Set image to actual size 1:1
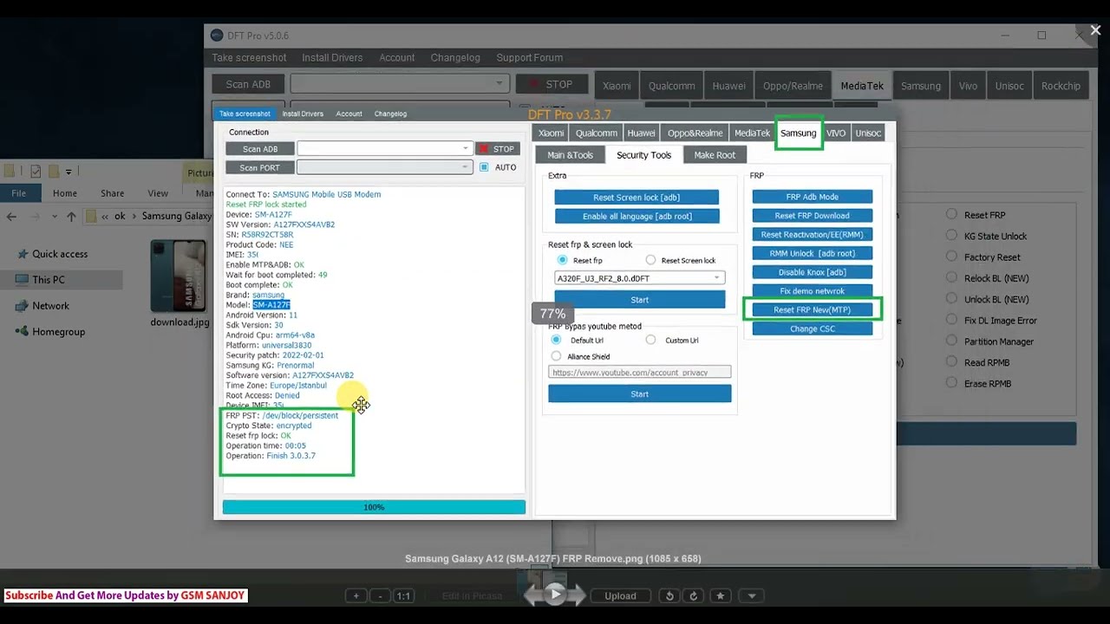 [x=403, y=595]
